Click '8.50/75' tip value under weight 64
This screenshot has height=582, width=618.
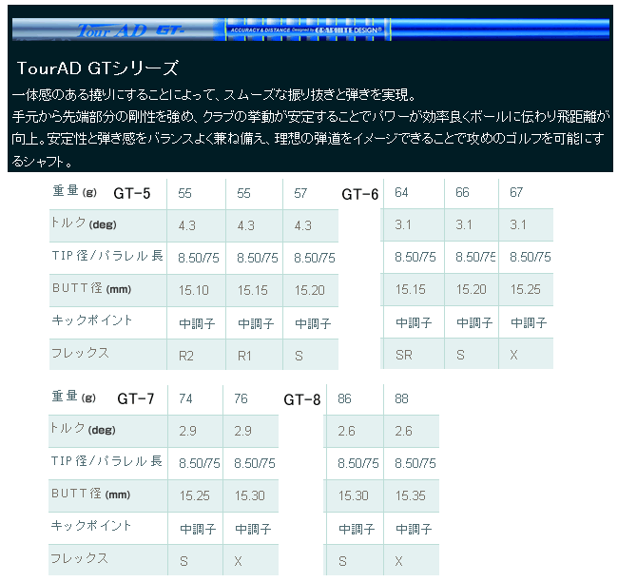point(415,257)
